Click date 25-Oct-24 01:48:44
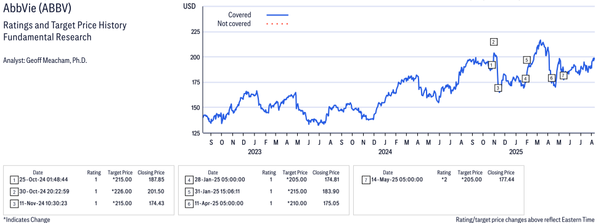601x223 pixels. [44, 179]
